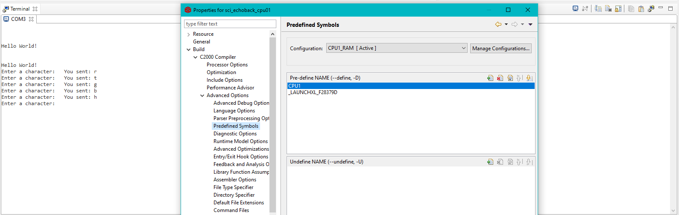The image size is (679, 215).
Task: Click Add icon in Undefine NAME section
Action: click(490, 162)
